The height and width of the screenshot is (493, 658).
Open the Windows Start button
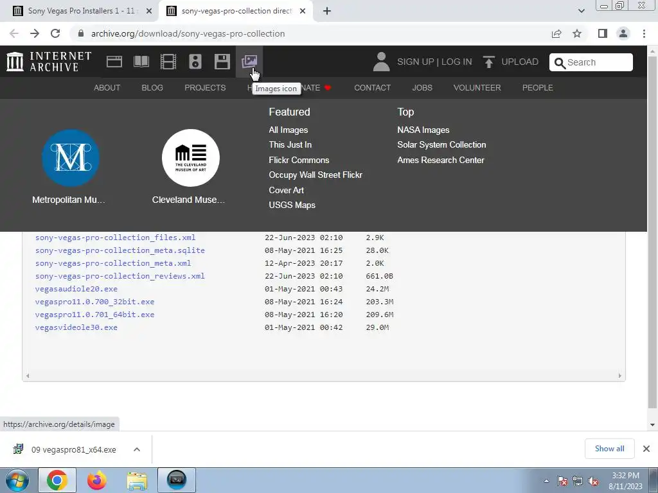point(17,480)
